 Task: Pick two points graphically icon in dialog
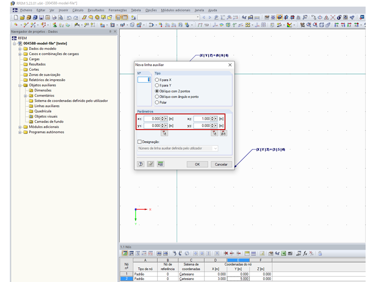coord(223,133)
